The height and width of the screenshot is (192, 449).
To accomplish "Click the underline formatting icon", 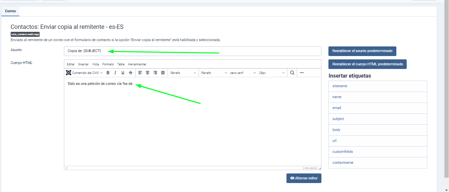I will tap(123, 73).
